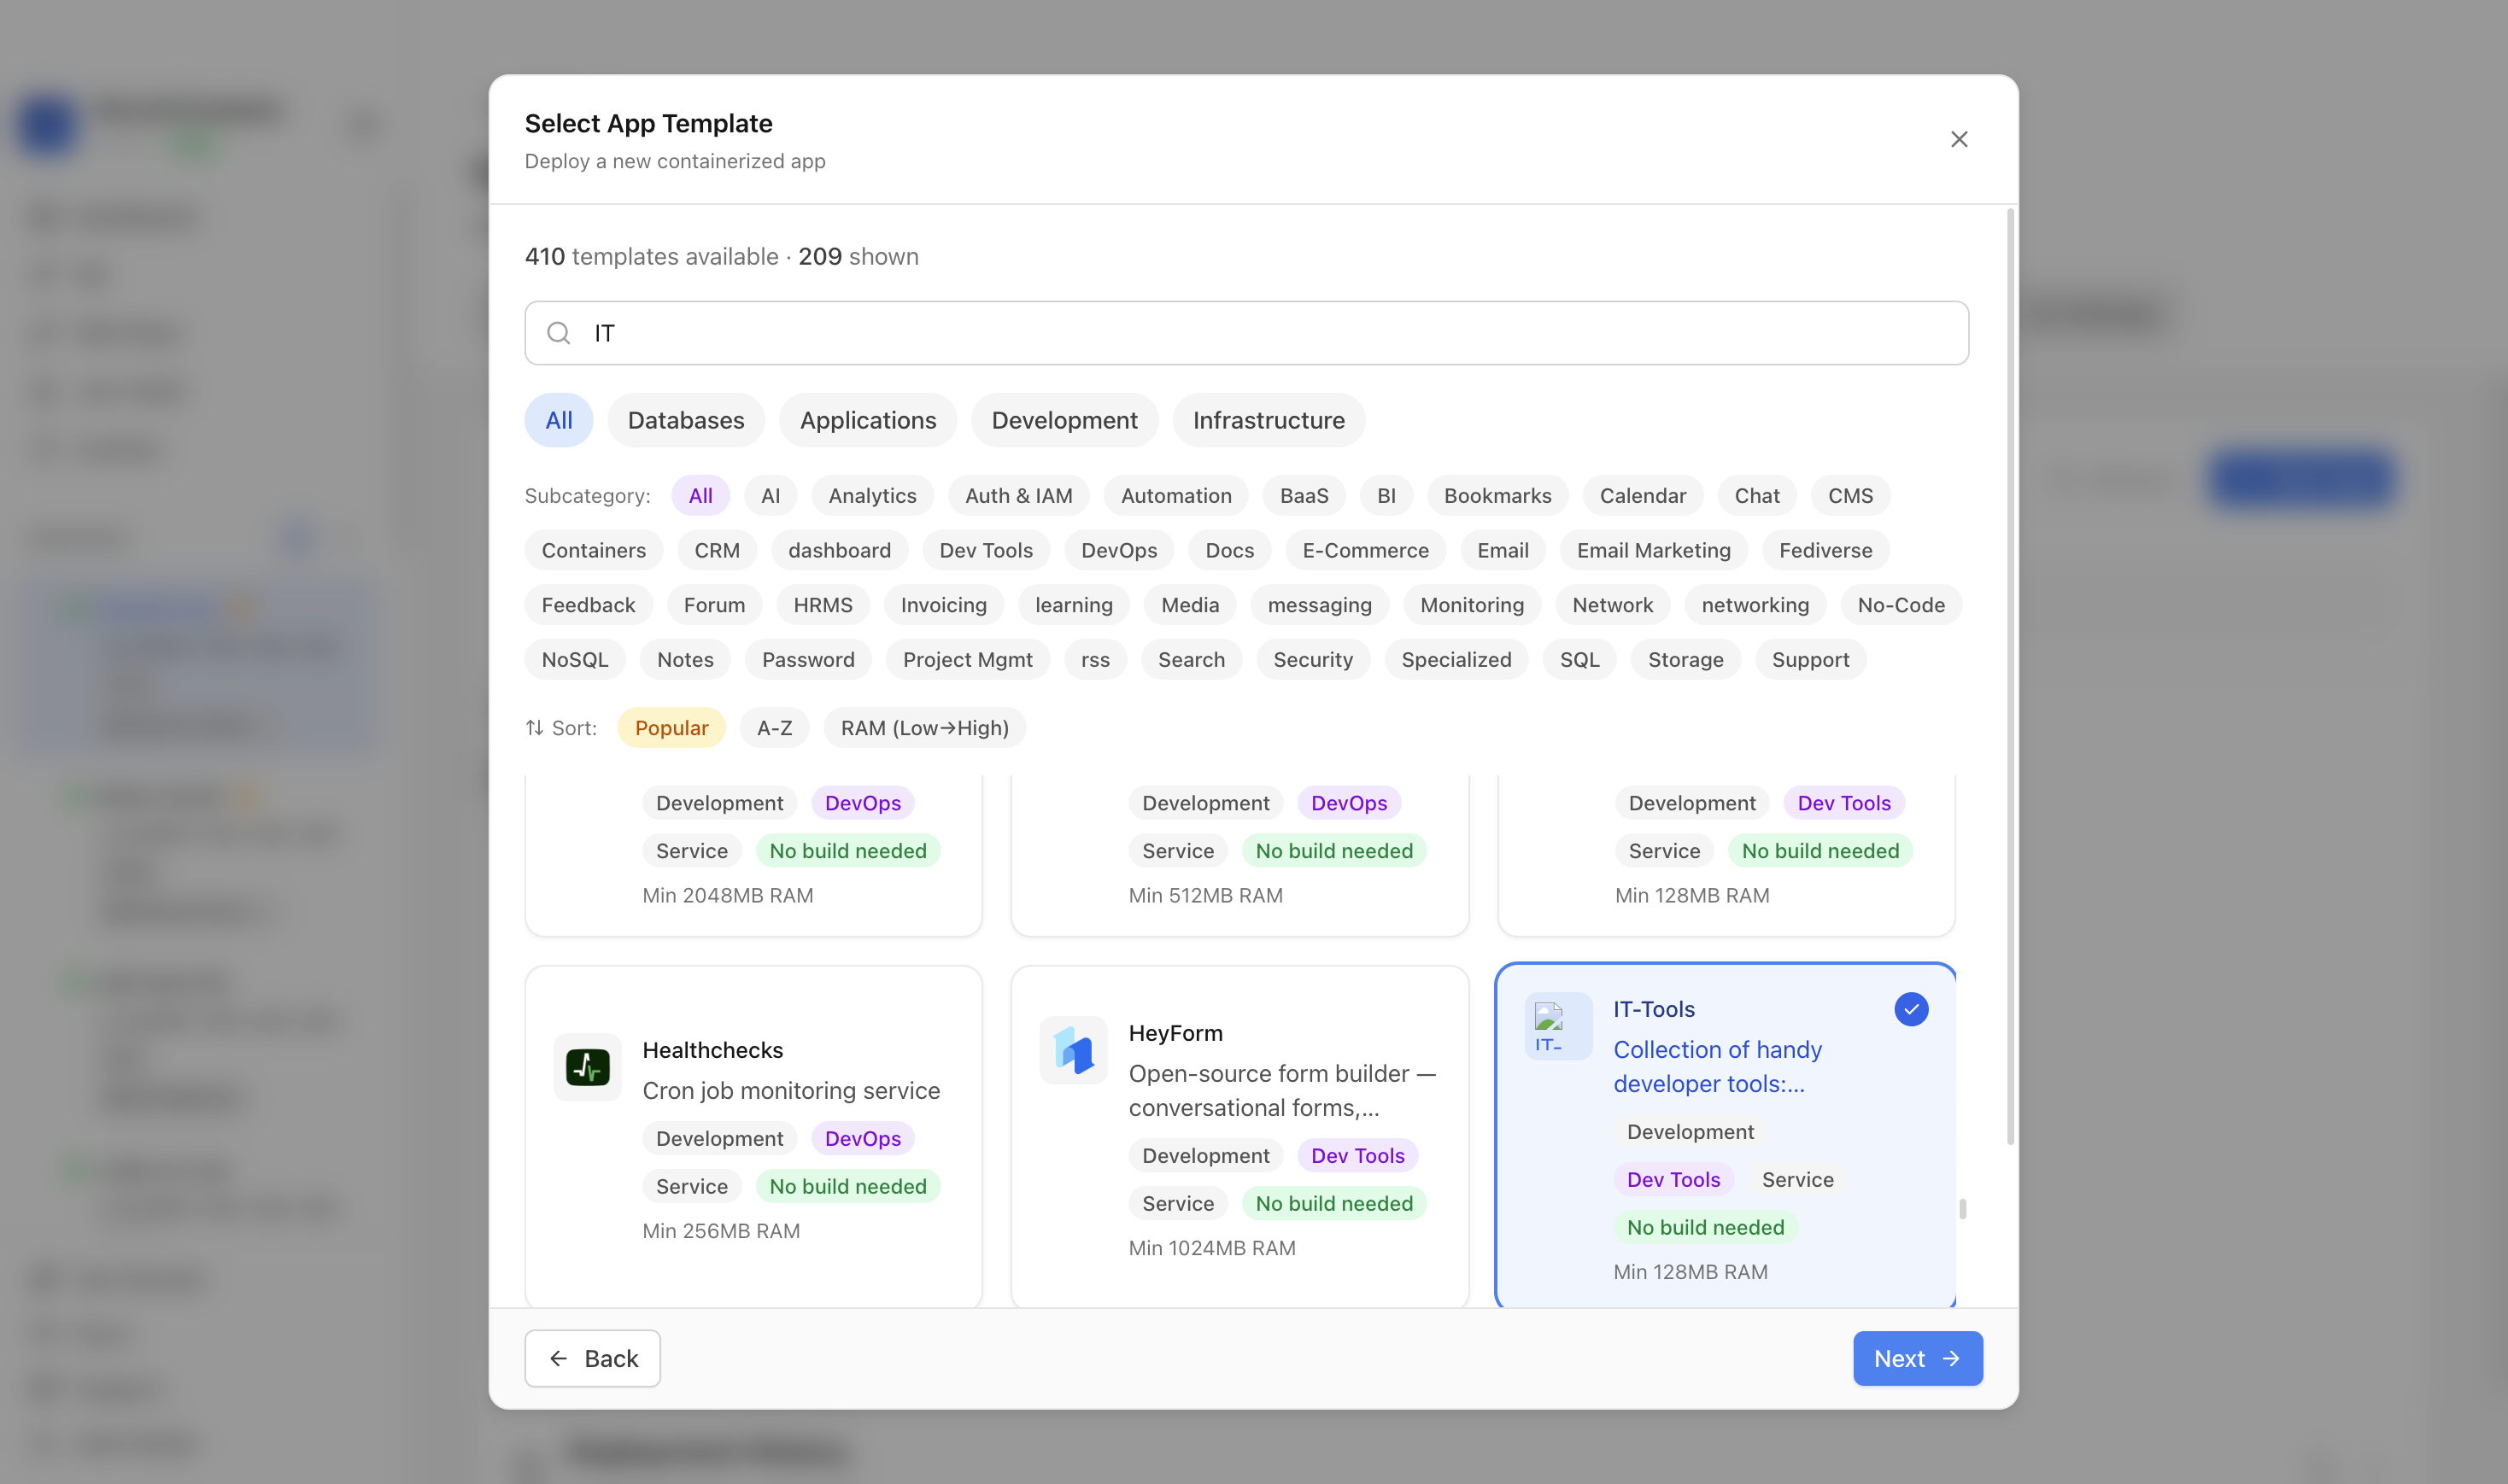This screenshot has width=2508, height=1484.
Task: Filter by Monitoring subcategory
Action: (x=1472, y=605)
